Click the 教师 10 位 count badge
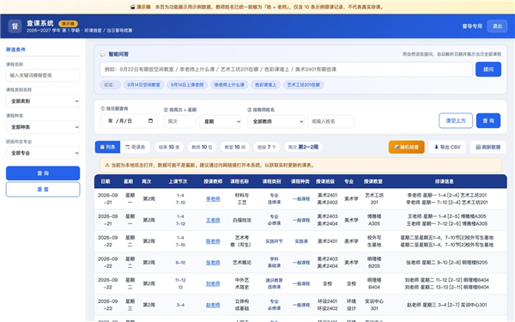Screen dimensions: 515x322 coord(202,147)
